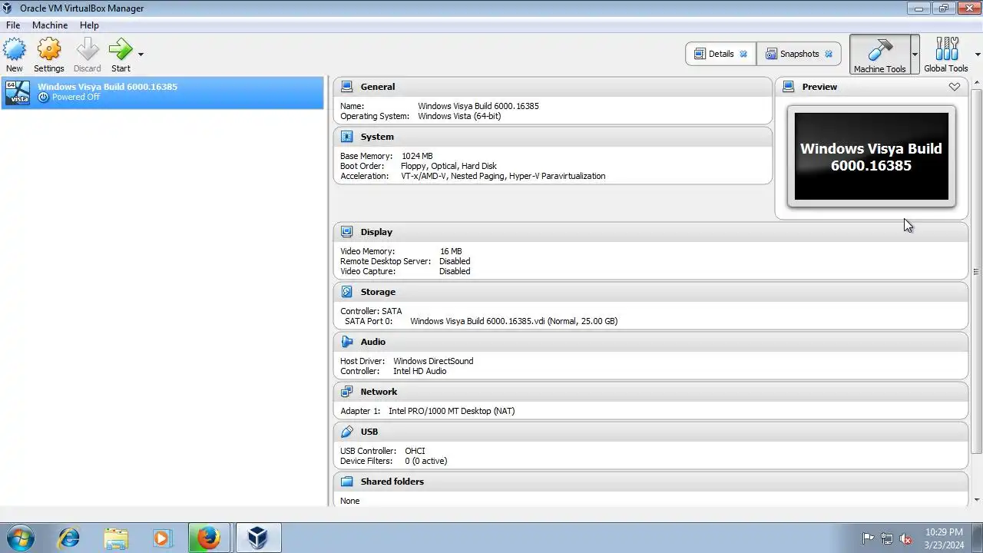
Task: Open the System section header link
Action: (x=377, y=137)
